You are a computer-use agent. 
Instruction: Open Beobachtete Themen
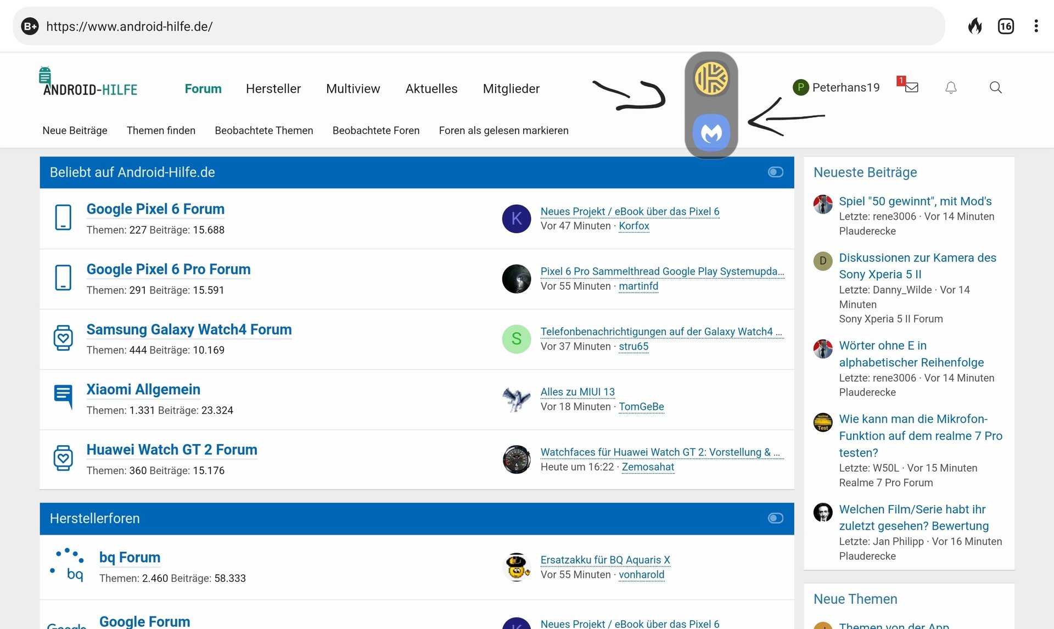click(264, 131)
